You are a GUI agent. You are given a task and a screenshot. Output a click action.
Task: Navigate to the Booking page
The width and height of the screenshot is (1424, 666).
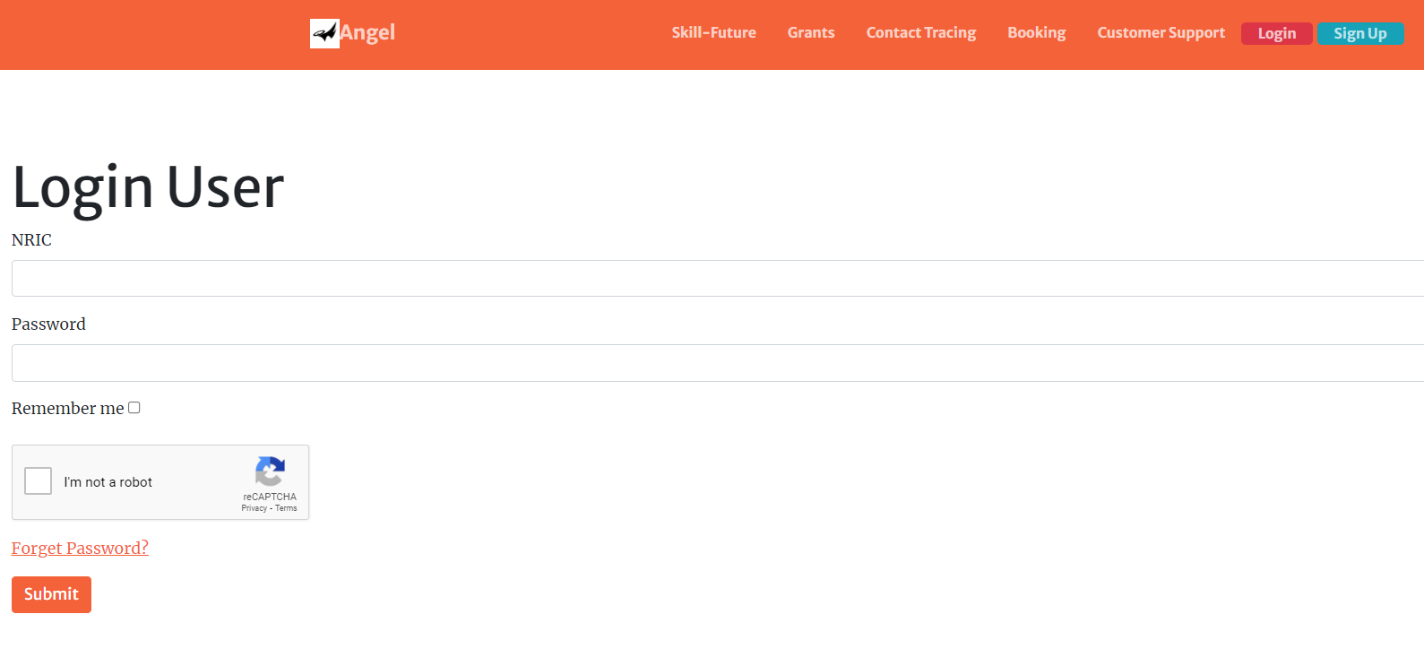[1036, 32]
